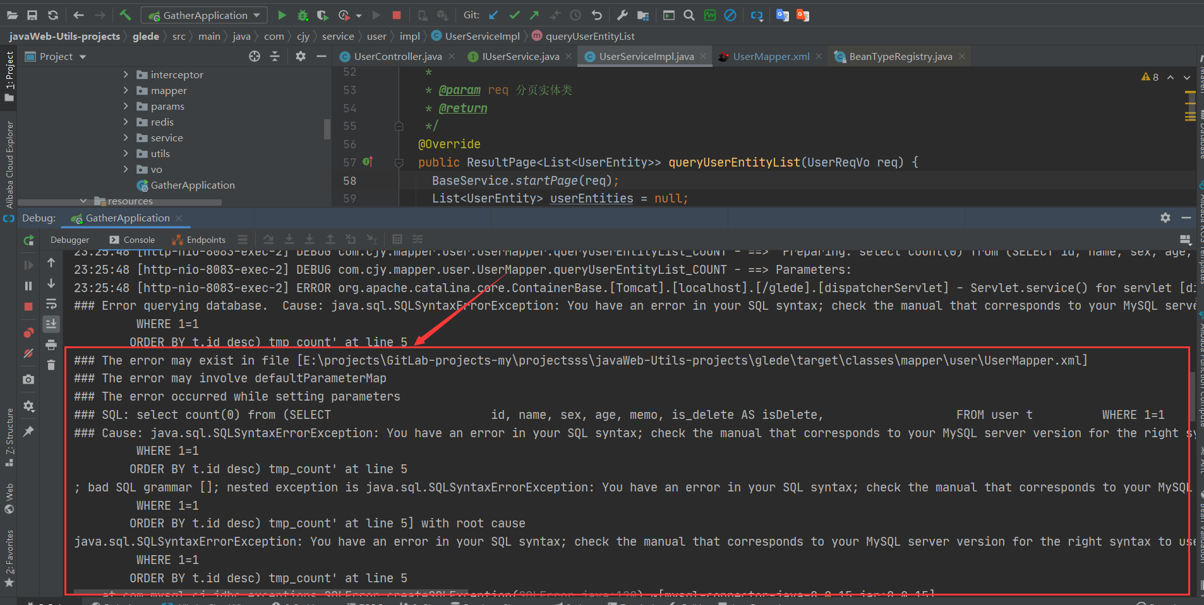Open the Structure tool window side button
Viewport: 1204px width, 605px height.
[9, 437]
